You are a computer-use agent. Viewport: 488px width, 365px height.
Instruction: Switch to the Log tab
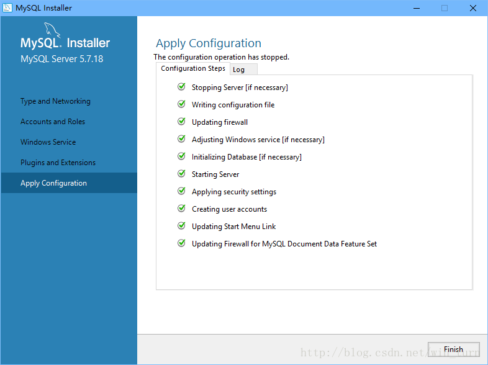pos(239,70)
